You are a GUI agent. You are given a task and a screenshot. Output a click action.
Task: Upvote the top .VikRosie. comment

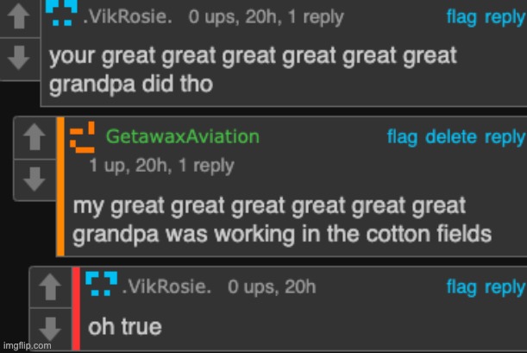point(20,18)
